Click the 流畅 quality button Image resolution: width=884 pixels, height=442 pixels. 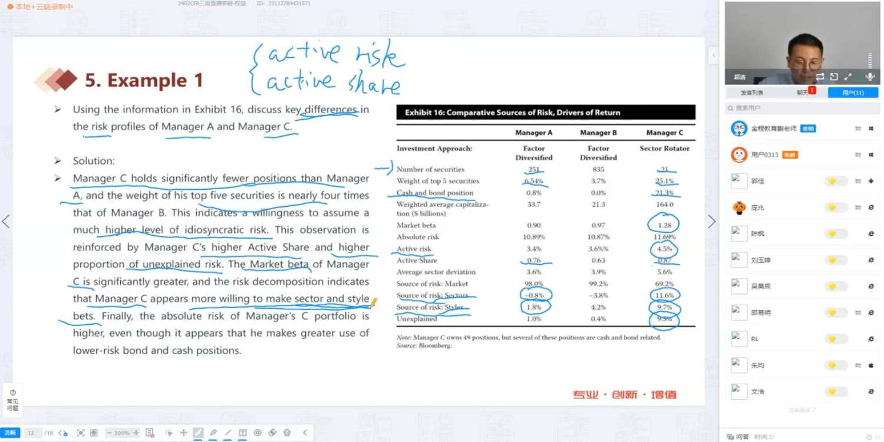[x=10, y=433]
